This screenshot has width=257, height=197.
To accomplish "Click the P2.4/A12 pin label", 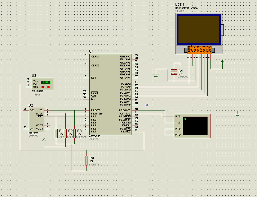I will [125, 96].
